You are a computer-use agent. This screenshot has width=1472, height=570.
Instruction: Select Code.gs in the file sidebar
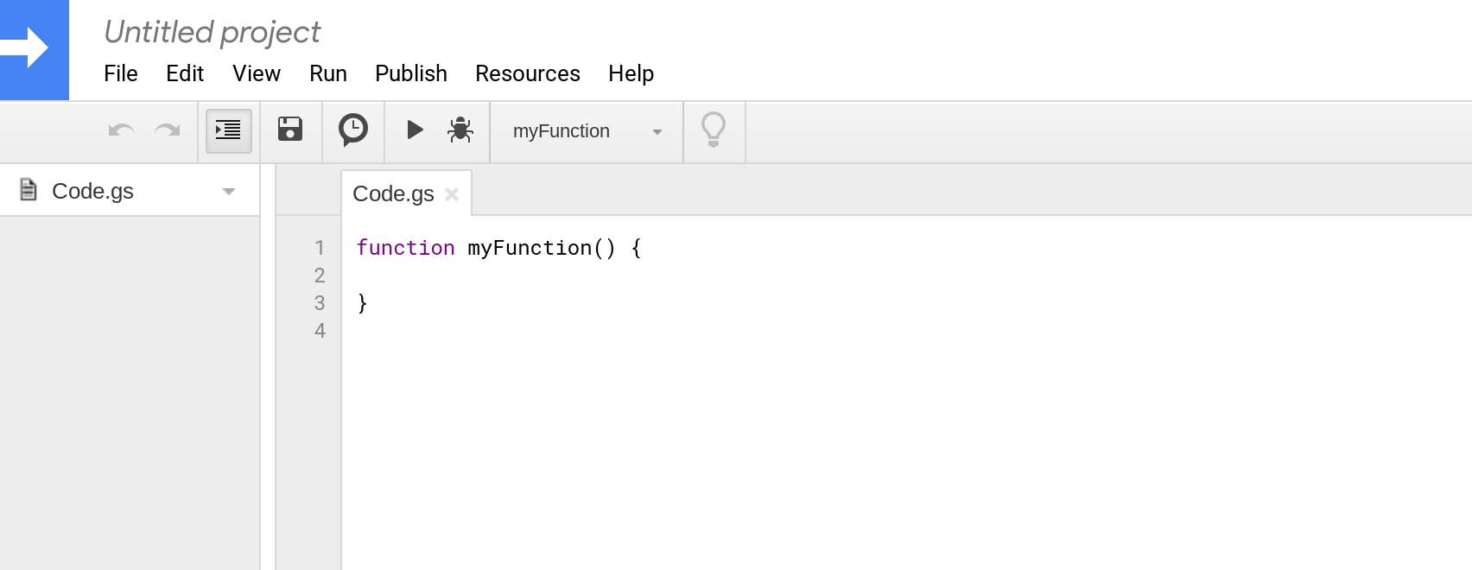click(92, 191)
